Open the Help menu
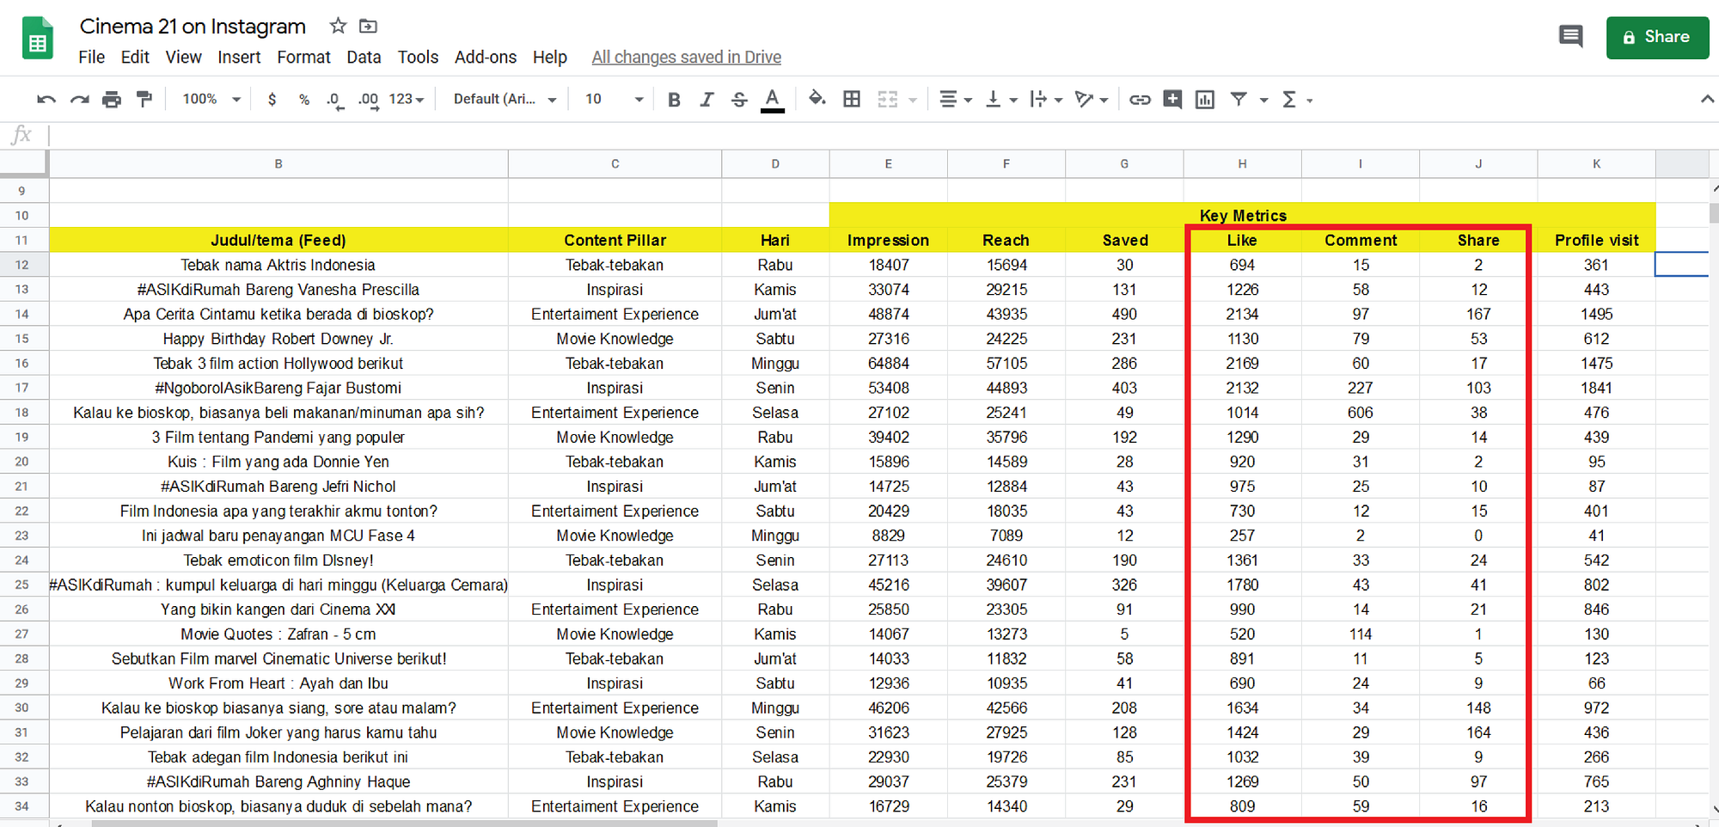 click(x=550, y=58)
